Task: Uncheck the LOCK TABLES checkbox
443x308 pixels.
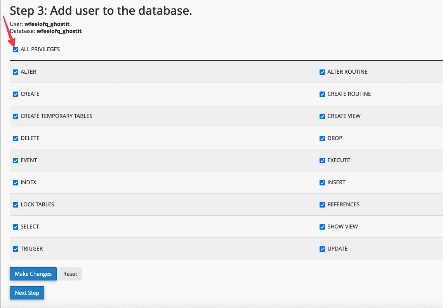Action: click(16, 205)
